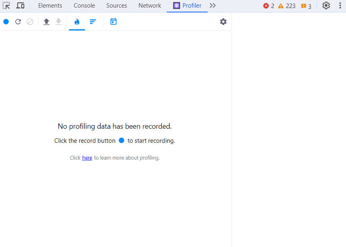
Task: Expand more tabs with double chevron
Action: [x=212, y=6]
